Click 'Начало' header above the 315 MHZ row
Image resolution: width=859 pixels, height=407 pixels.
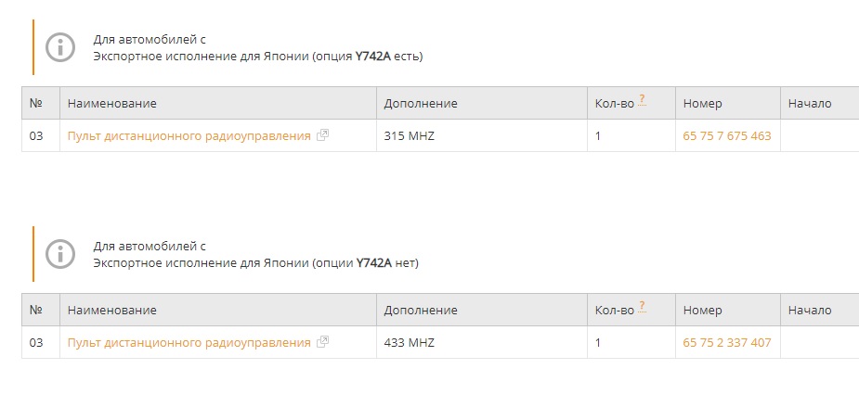point(809,104)
